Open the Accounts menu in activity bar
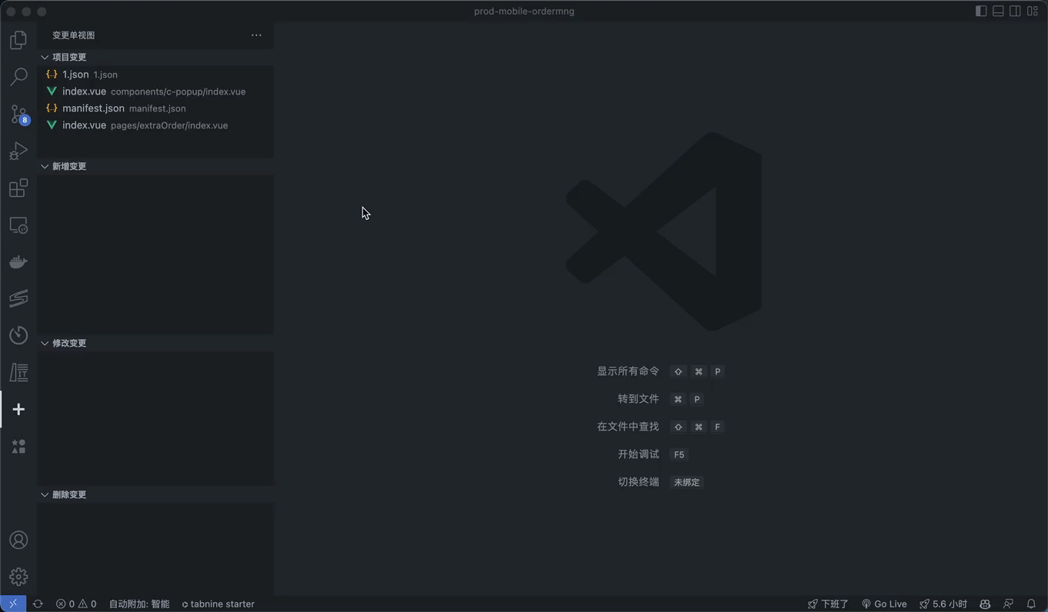This screenshot has height=612, width=1048. click(x=18, y=540)
